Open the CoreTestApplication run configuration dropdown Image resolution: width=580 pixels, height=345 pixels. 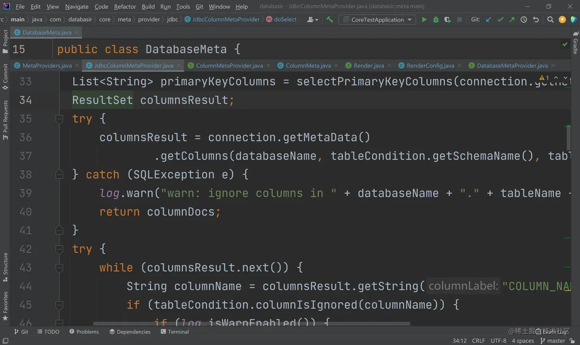[377, 19]
